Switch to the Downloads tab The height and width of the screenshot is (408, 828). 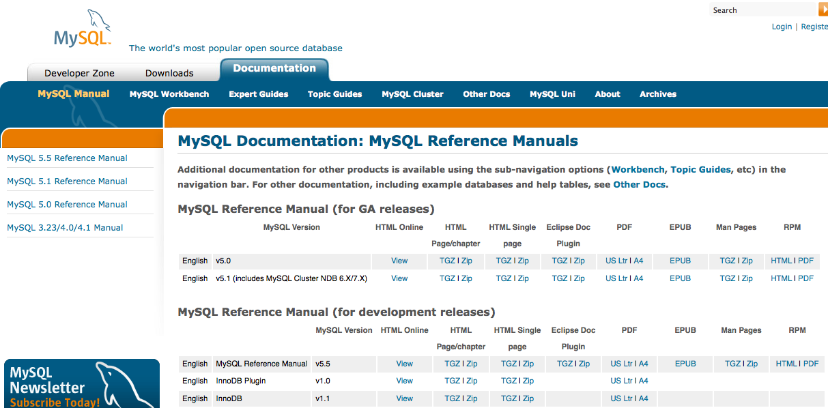pyautogui.click(x=169, y=73)
